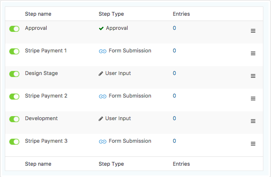Open the Approval step name
Screen dimensions: 271x177
coord(36,28)
